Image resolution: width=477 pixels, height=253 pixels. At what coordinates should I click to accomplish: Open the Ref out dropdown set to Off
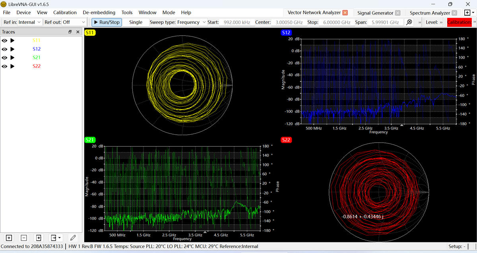click(74, 22)
